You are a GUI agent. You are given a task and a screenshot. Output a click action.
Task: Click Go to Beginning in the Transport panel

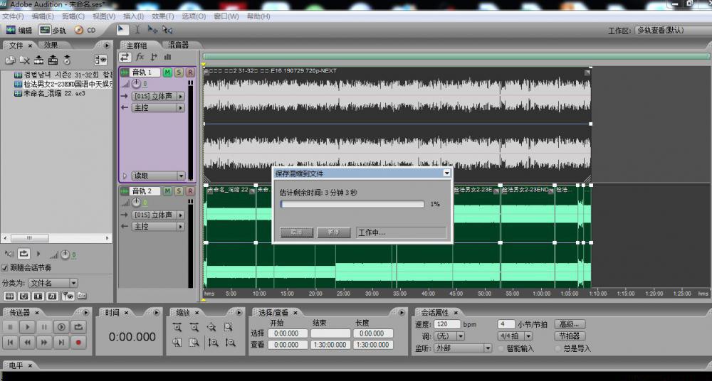(x=11, y=343)
